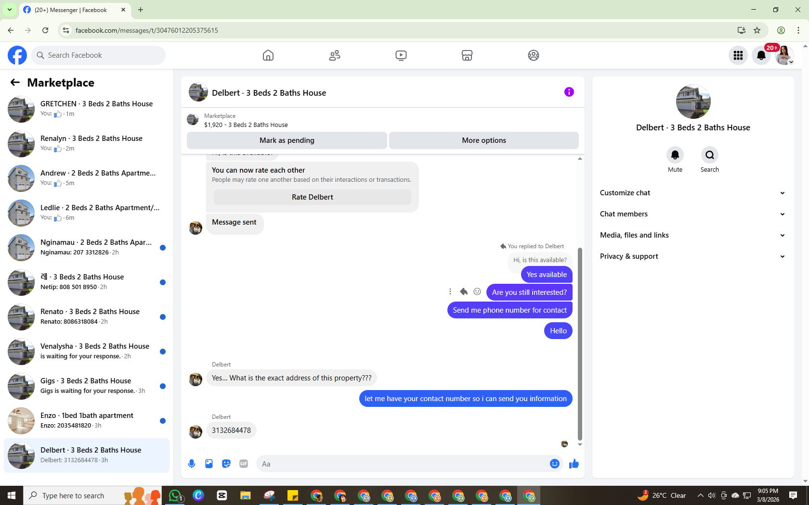Click the voice clip microphone icon

pyautogui.click(x=192, y=464)
